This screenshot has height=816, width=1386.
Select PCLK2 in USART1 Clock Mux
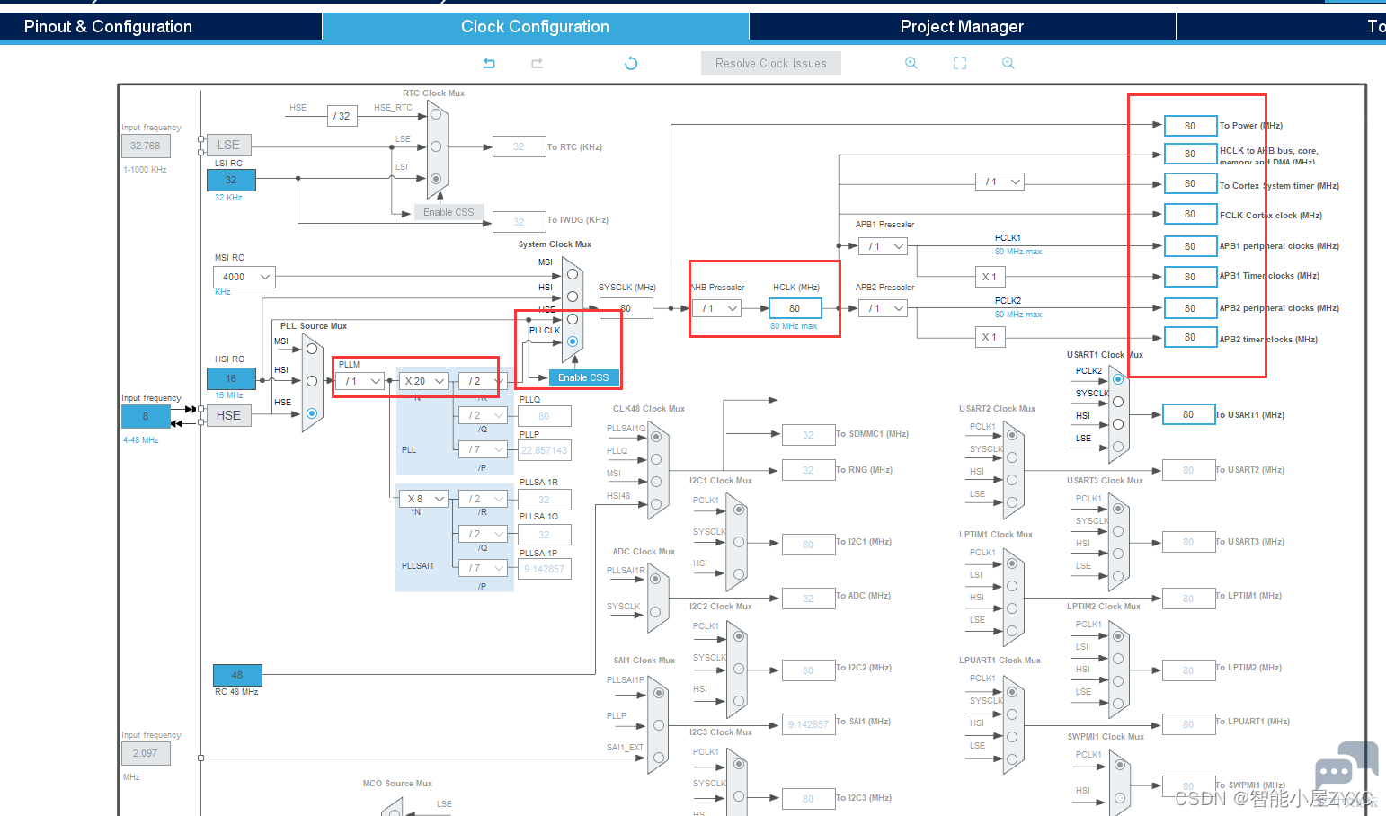1118,379
